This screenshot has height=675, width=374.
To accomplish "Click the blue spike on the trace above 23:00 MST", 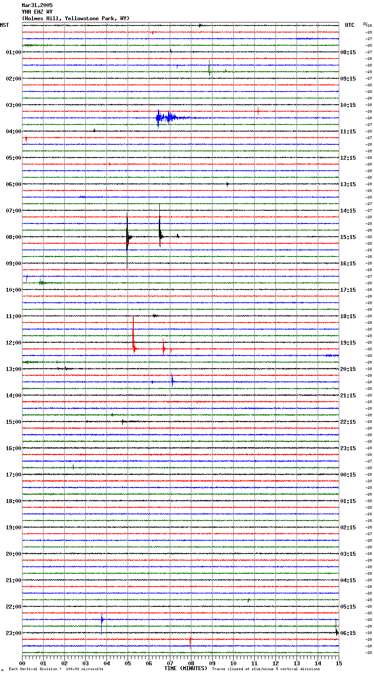I will pyautogui.click(x=102, y=622).
